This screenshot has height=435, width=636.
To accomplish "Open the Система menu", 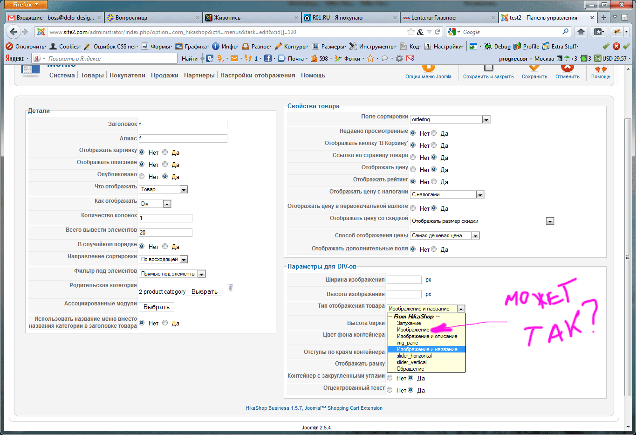I will point(62,75).
